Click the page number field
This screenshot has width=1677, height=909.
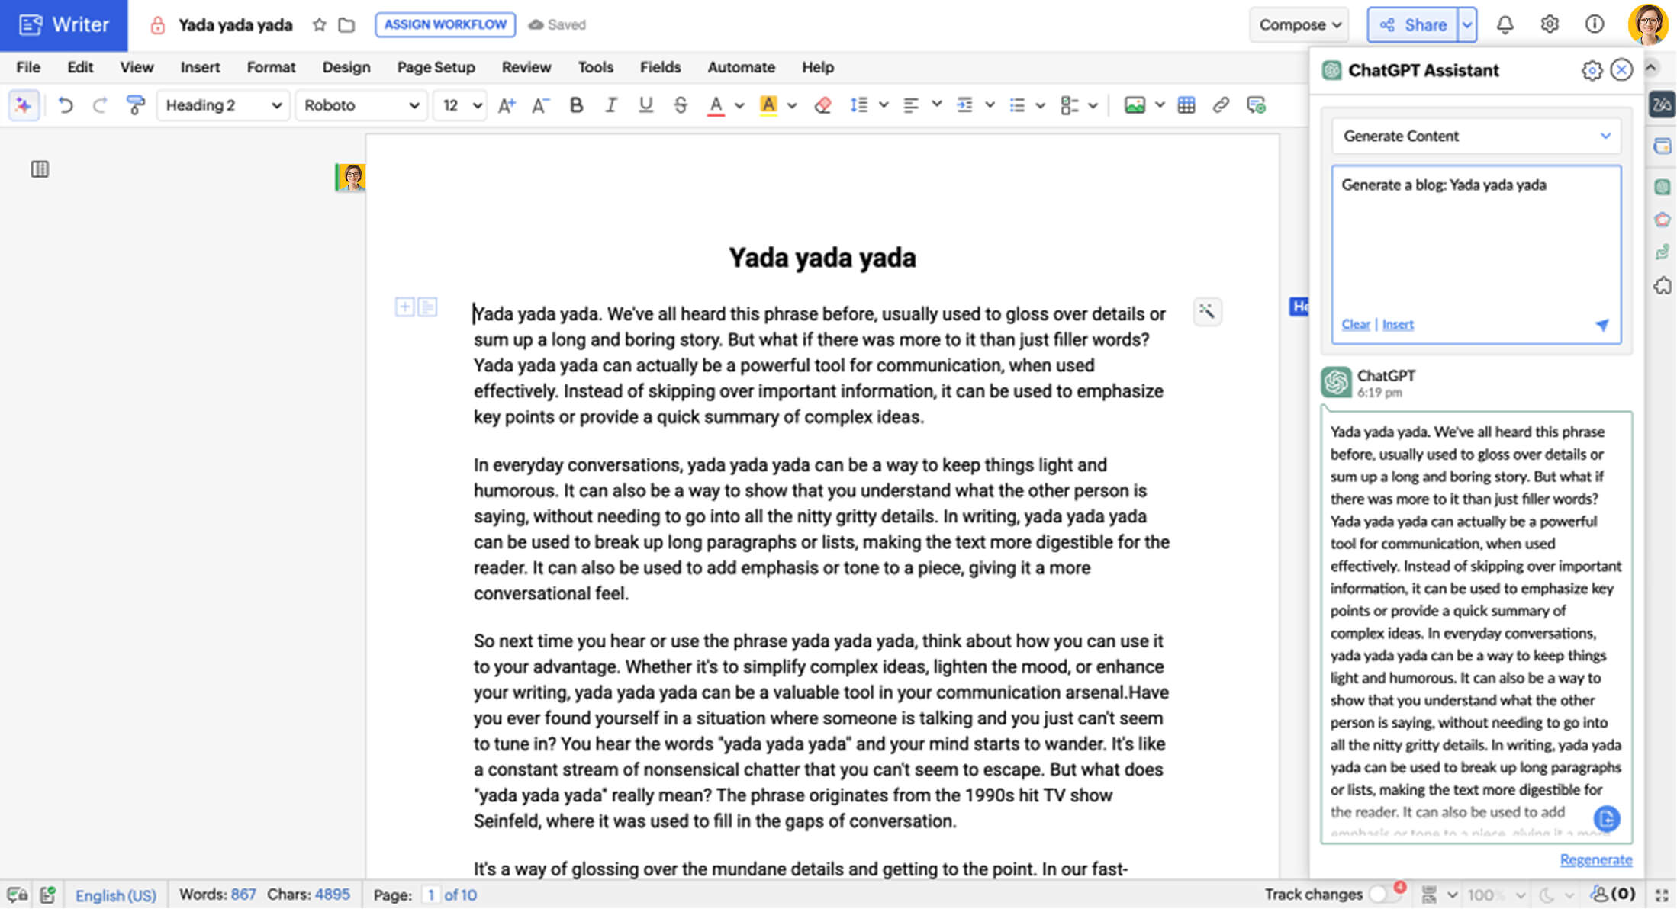click(x=431, y=895)
